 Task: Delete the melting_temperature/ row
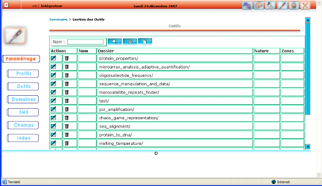coord(67,144)
